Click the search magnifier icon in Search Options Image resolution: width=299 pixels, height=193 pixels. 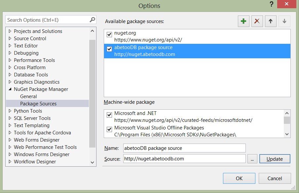(92, 20)
